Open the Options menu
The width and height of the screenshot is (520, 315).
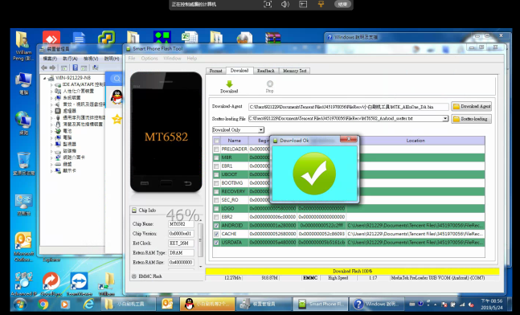(x=149, y=59)
